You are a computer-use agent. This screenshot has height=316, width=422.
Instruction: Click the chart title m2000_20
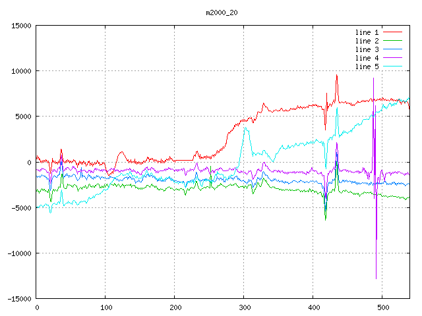(222, 13)
